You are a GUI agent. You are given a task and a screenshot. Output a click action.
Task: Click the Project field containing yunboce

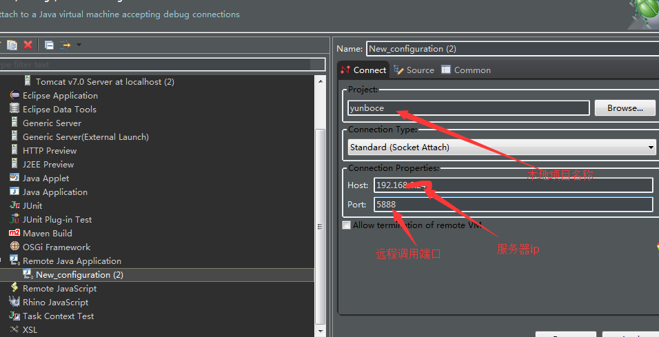pos(469,108)
